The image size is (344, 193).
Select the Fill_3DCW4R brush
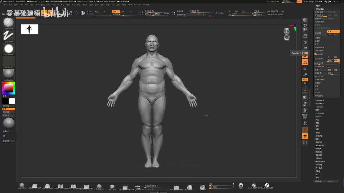point(48,186)
